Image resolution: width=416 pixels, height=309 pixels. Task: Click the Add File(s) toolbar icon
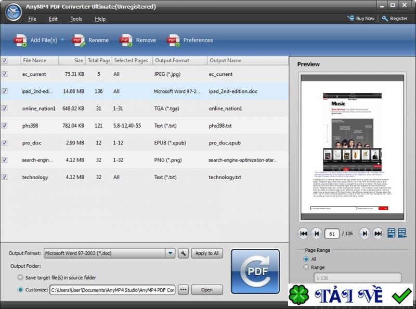click(20, 40)
